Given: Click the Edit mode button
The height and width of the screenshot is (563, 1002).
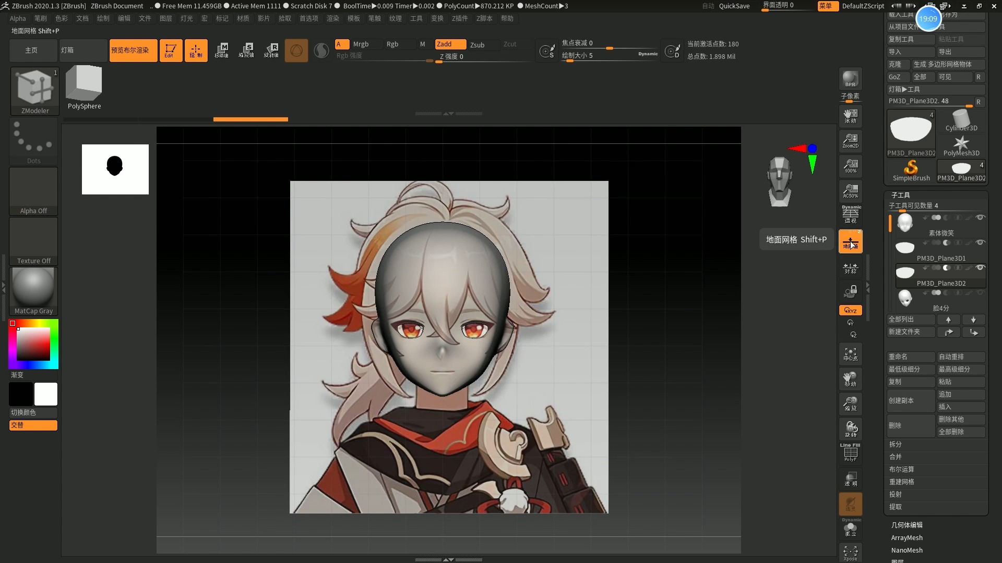Looking at the screenshot, I should (x=171, y=51).
